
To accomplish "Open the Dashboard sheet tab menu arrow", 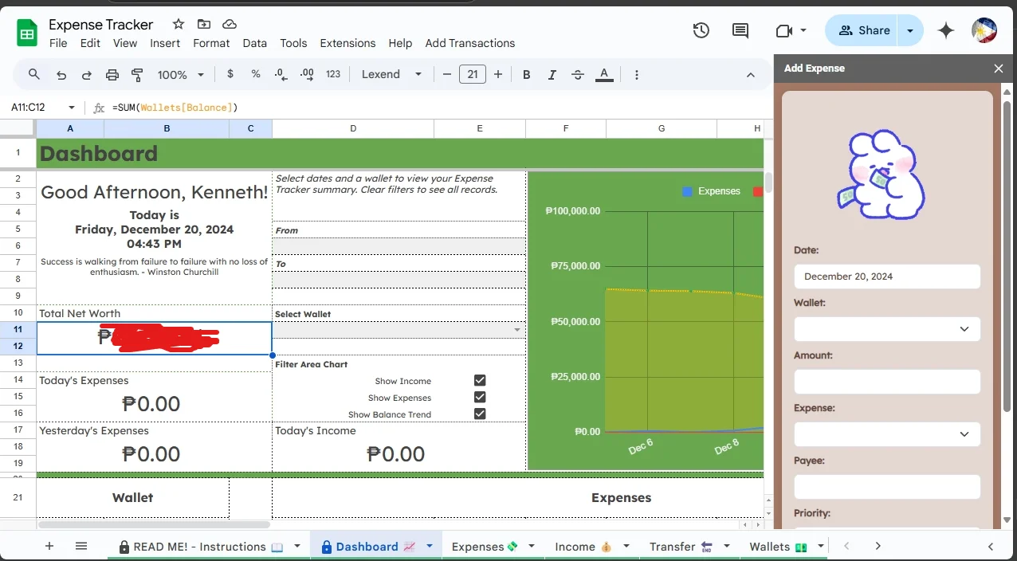I will coord(430,546).
